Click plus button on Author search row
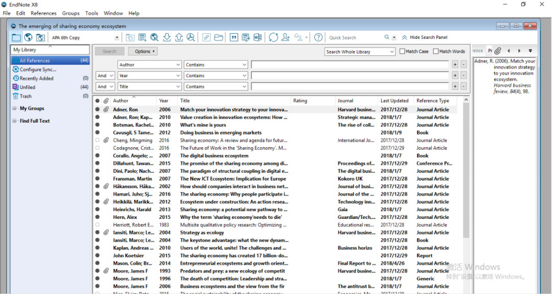The height and width of the screenshot is (294, 552). 455,65
